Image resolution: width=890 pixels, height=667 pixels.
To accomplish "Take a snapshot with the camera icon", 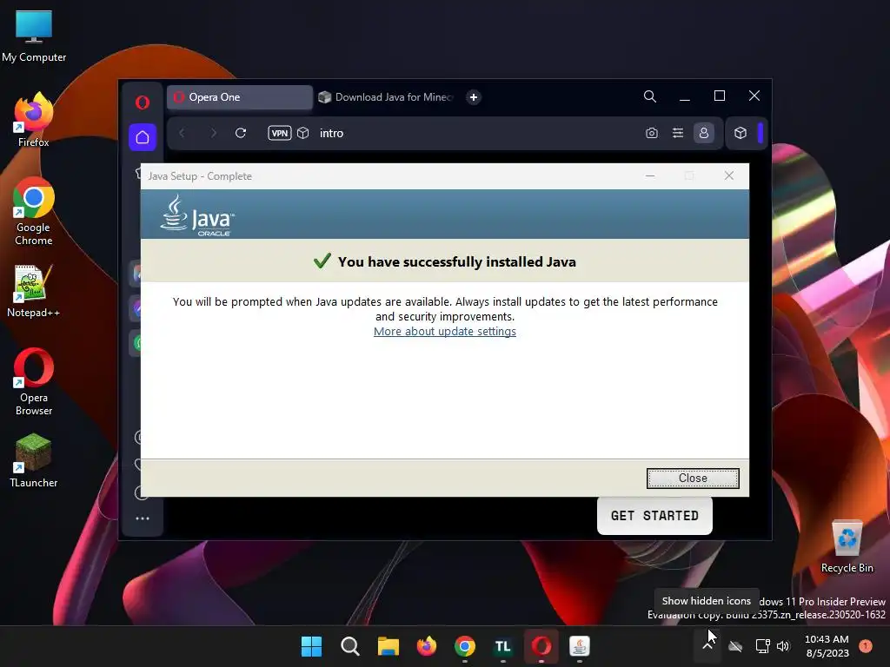I will [x=652, y=133].
